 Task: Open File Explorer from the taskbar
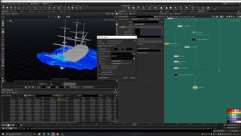coord(39,134)
